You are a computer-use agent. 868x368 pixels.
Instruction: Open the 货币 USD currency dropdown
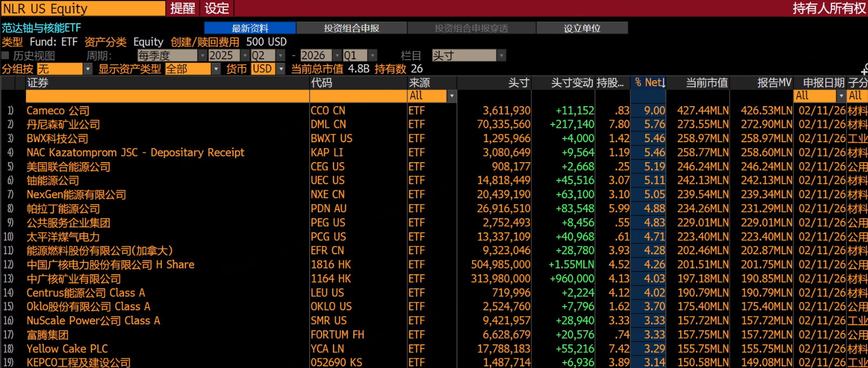pos(281,69)
